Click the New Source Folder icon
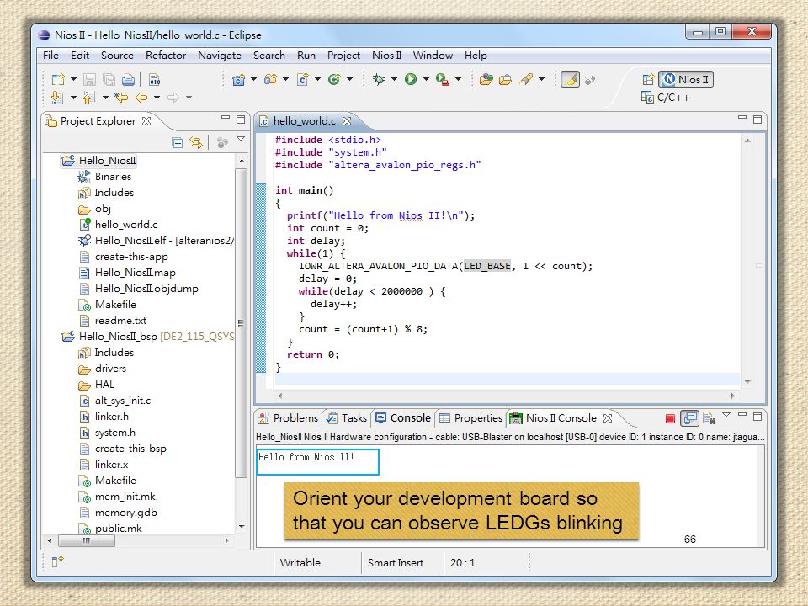This screenshot has height=606, width=808. [x=270, y=79]
